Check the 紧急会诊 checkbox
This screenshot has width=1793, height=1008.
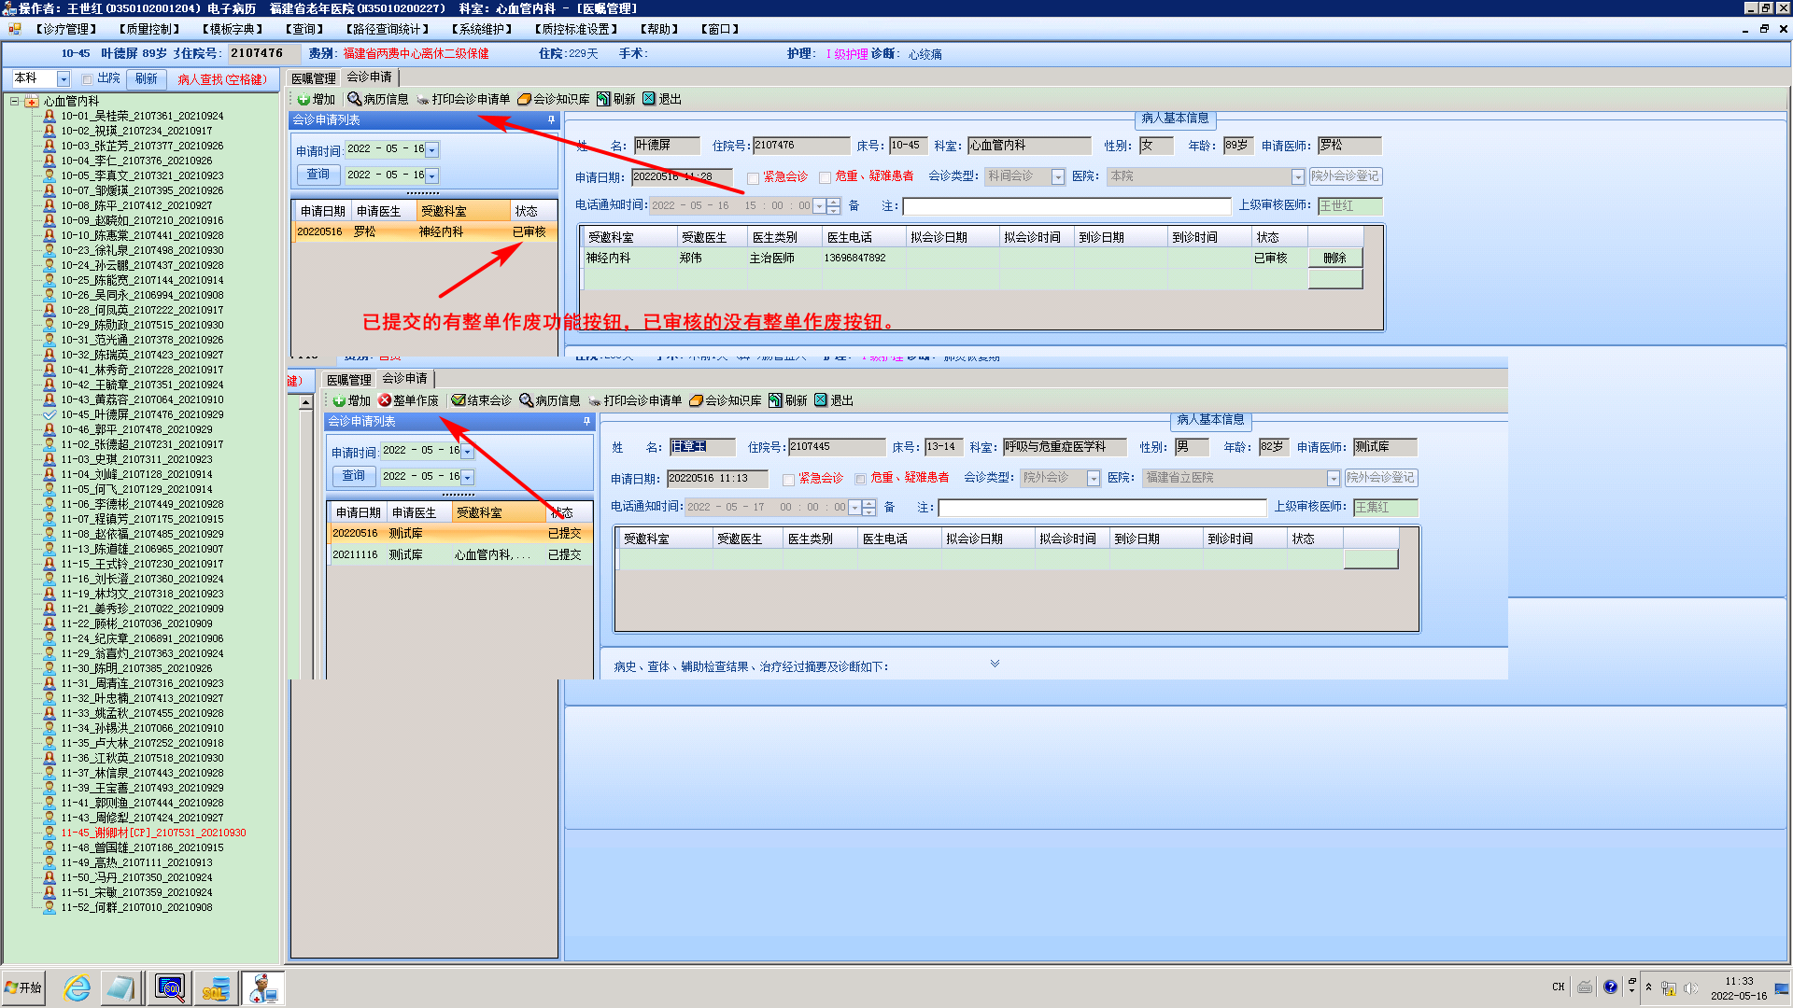pyautogui.click(x=753, y=177)
